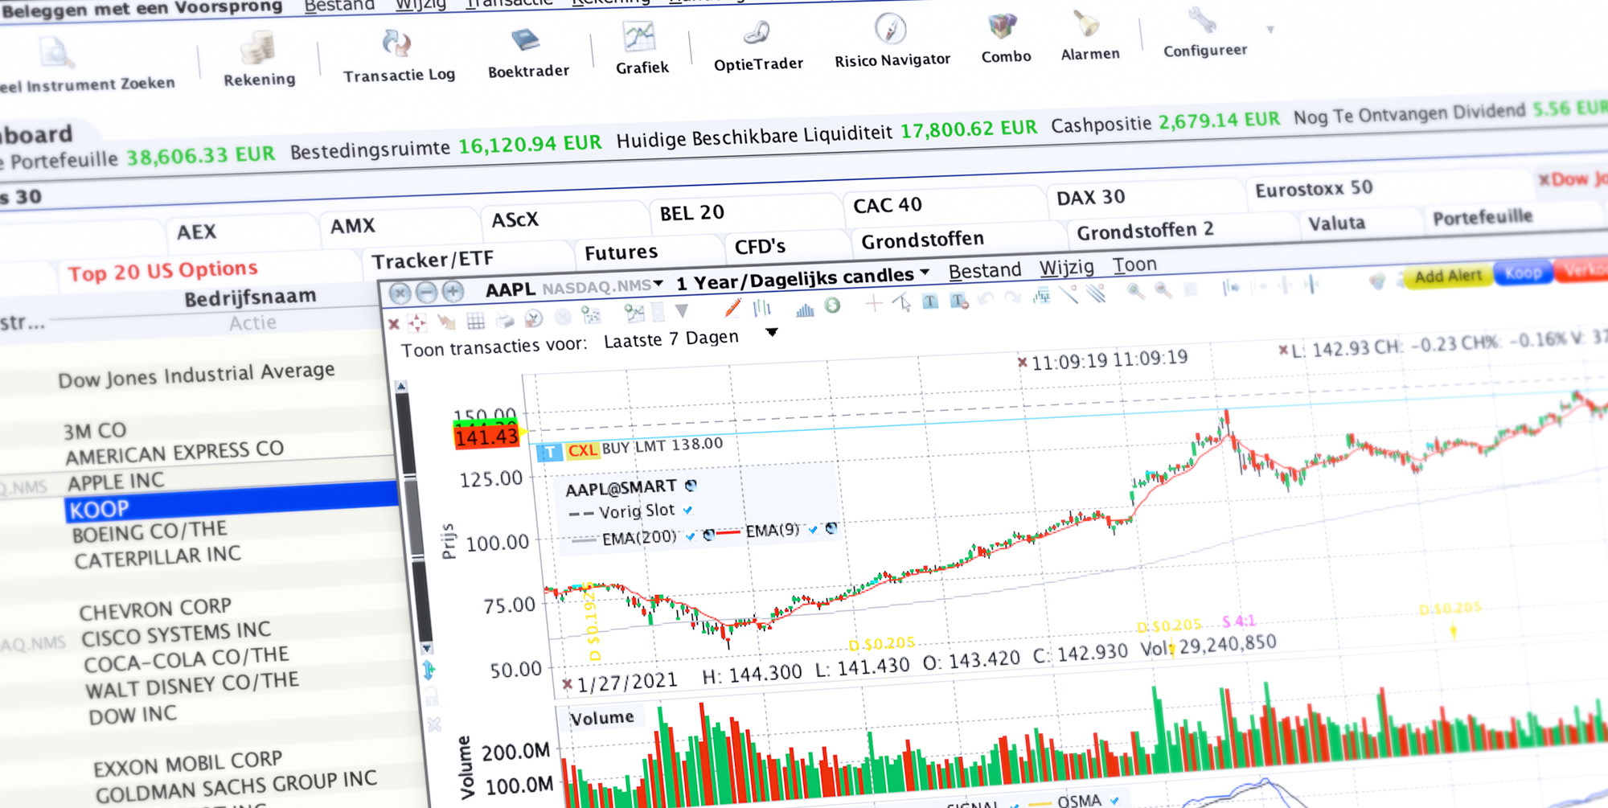Screen dimensions: 1608x808
Task: Select CISCO SYSTEMS INC in the list
Action: 176,634
